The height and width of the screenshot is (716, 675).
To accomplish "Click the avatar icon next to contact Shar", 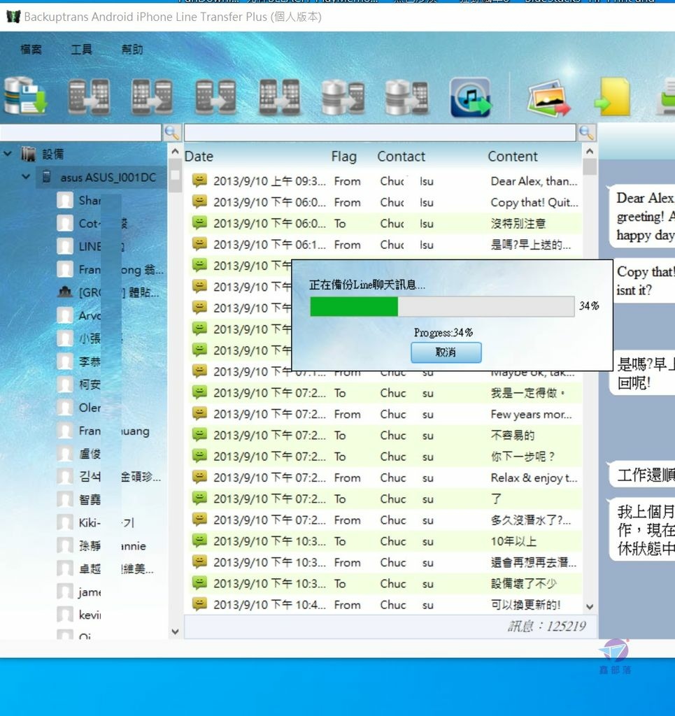I will pyautogui.click(x=65, y=200).
